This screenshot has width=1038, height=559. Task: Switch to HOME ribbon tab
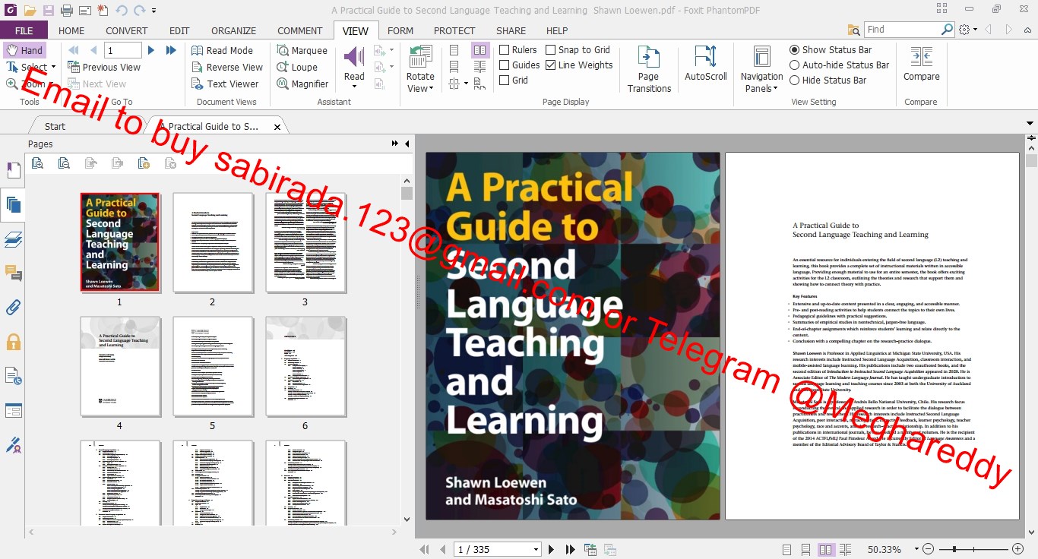71,30
